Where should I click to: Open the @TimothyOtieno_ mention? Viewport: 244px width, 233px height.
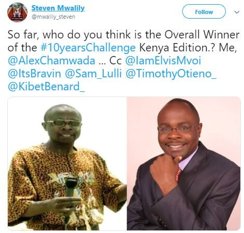171,74
